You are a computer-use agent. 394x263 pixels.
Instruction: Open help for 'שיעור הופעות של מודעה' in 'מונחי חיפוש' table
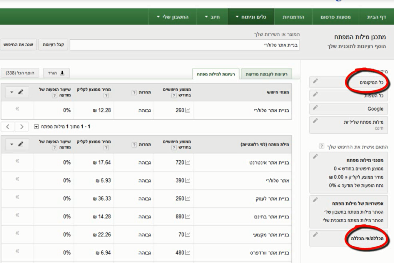[x=55, y=95]
